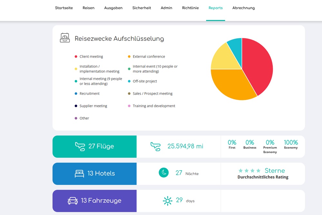Toggle the Client meeting legend entry
The height and width of the screenshot is (215, 322).
[91, 56]
